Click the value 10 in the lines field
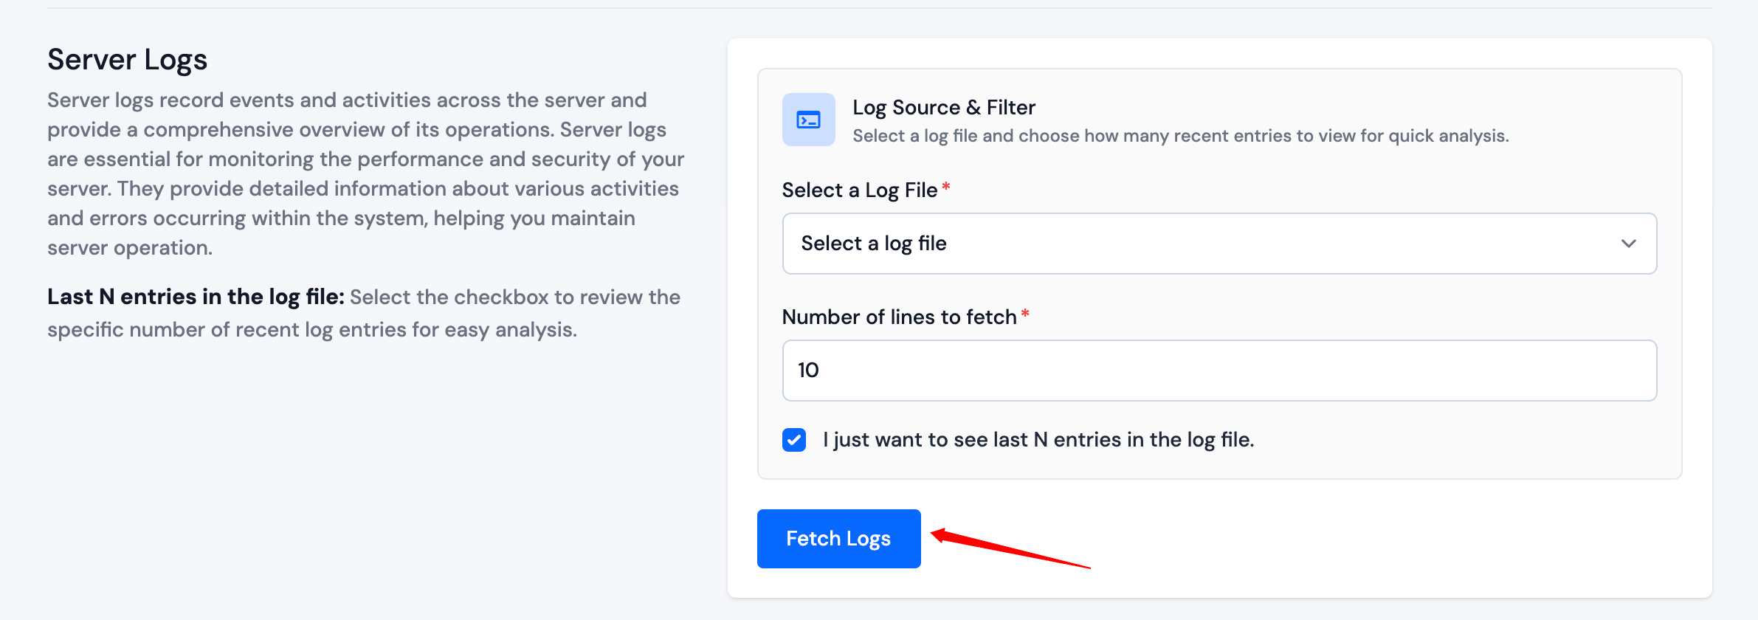Image resolution: width=1758 pixels, height=620 pixels. coord(808,371)
